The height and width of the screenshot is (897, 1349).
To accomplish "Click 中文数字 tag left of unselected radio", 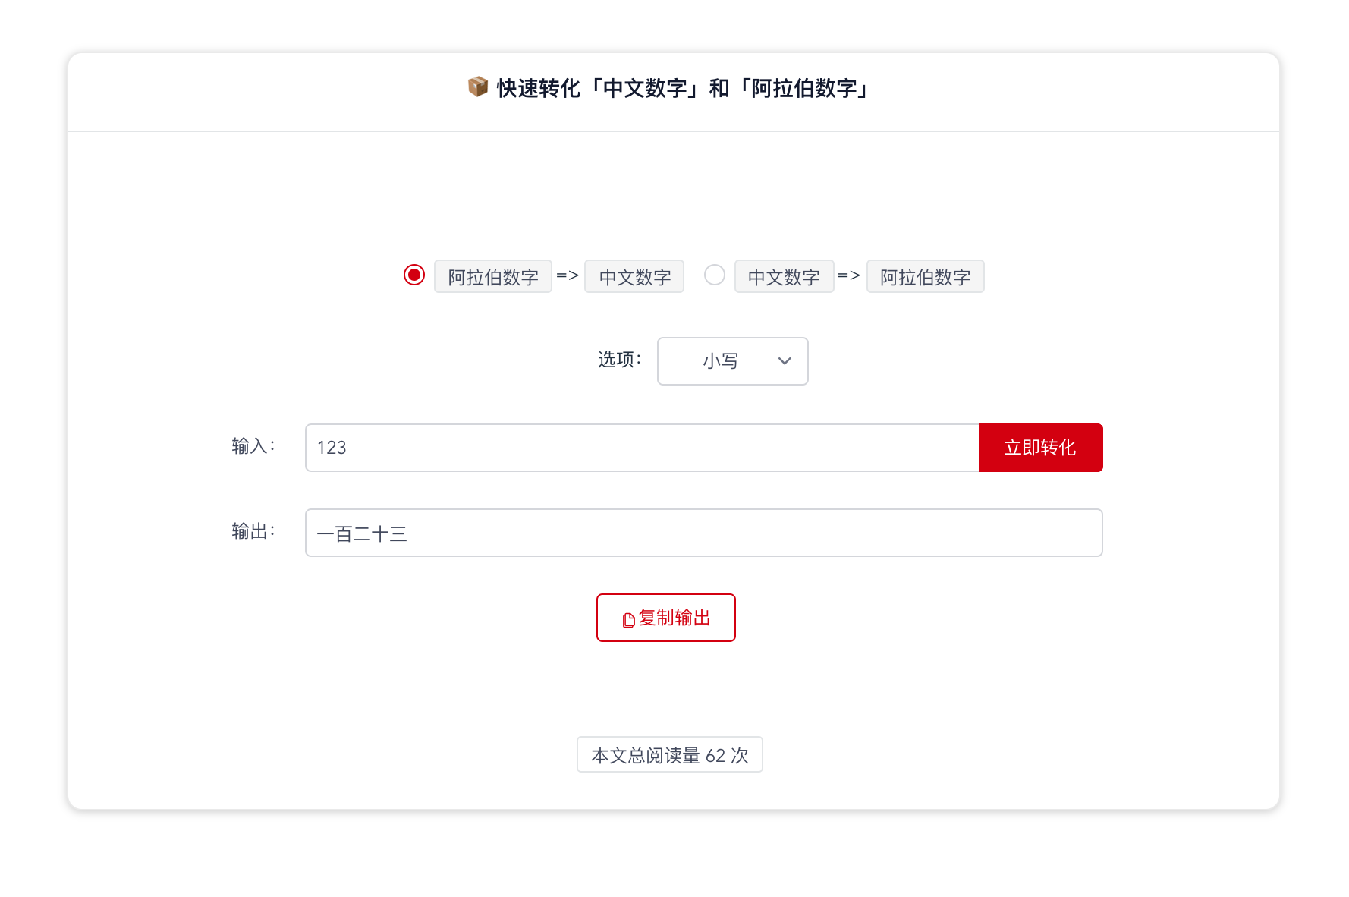I will pyautogui.click(x=634, y=277).
